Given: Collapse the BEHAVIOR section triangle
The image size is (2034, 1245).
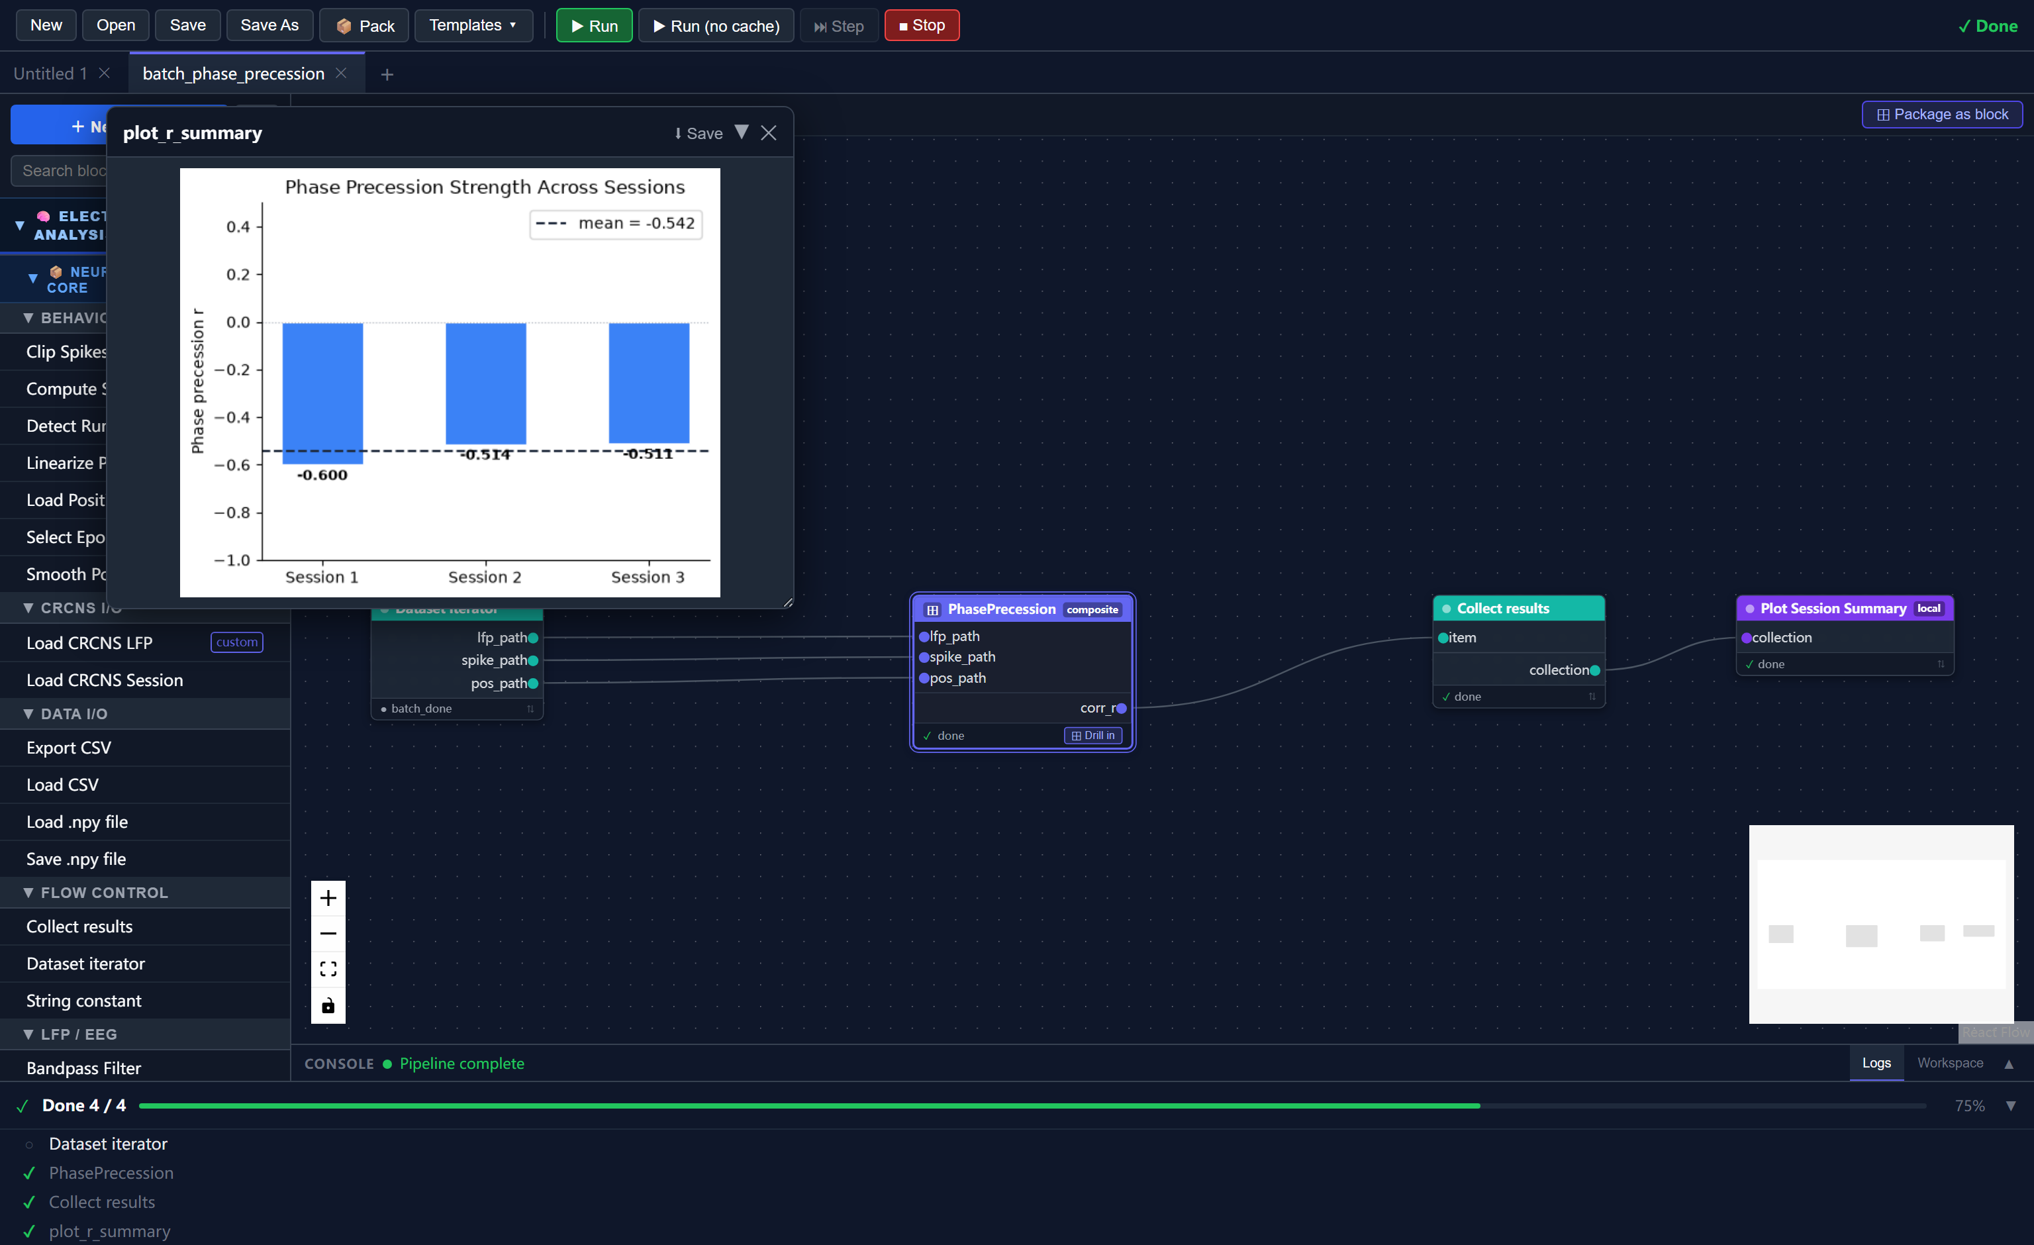Looking at the screenshot, I should (28, 318).
